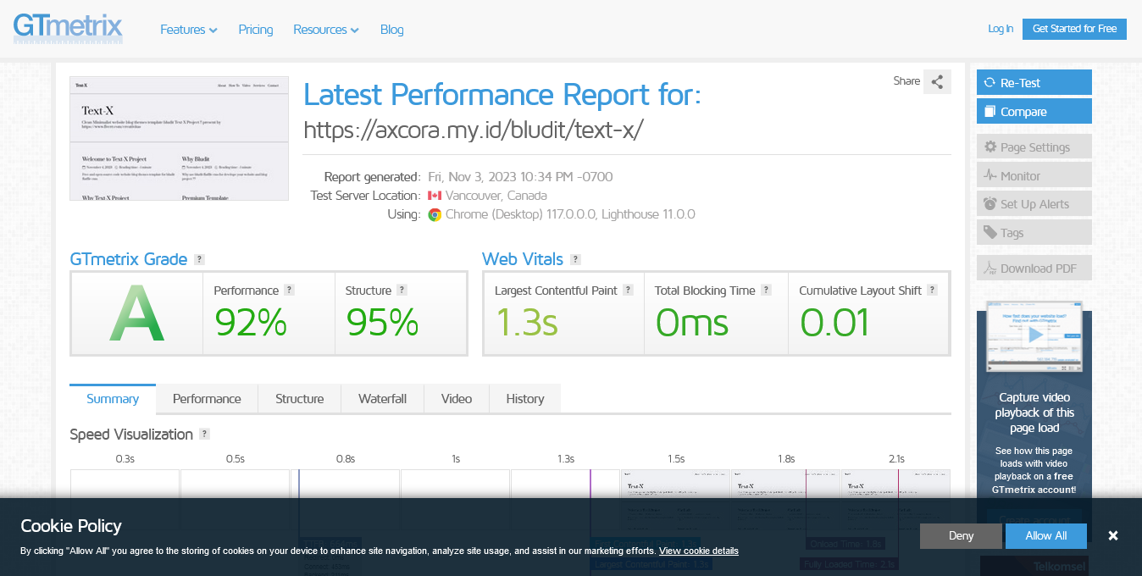The width and height of the screenshot is (1142, 576).
Task: Click the 92% Performance score
Action: pos(251,323)
